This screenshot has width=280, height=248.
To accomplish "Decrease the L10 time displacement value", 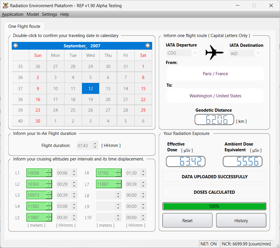I will point(143,219).
